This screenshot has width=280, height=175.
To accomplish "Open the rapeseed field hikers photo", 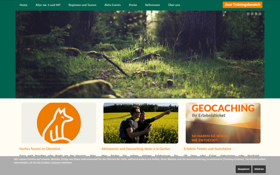I will (x=141, y=123).
